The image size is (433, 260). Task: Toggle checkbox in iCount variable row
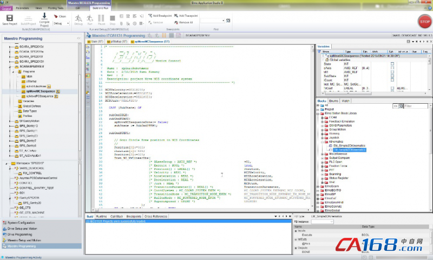click(x=392, y=80)
